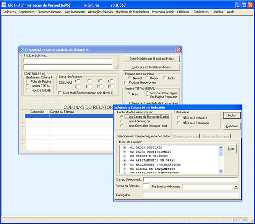Switch to Selecione um Campo do Banco de Dados tab
The width and height of the screenshot is (255, 224).
[x=143, y=136]
